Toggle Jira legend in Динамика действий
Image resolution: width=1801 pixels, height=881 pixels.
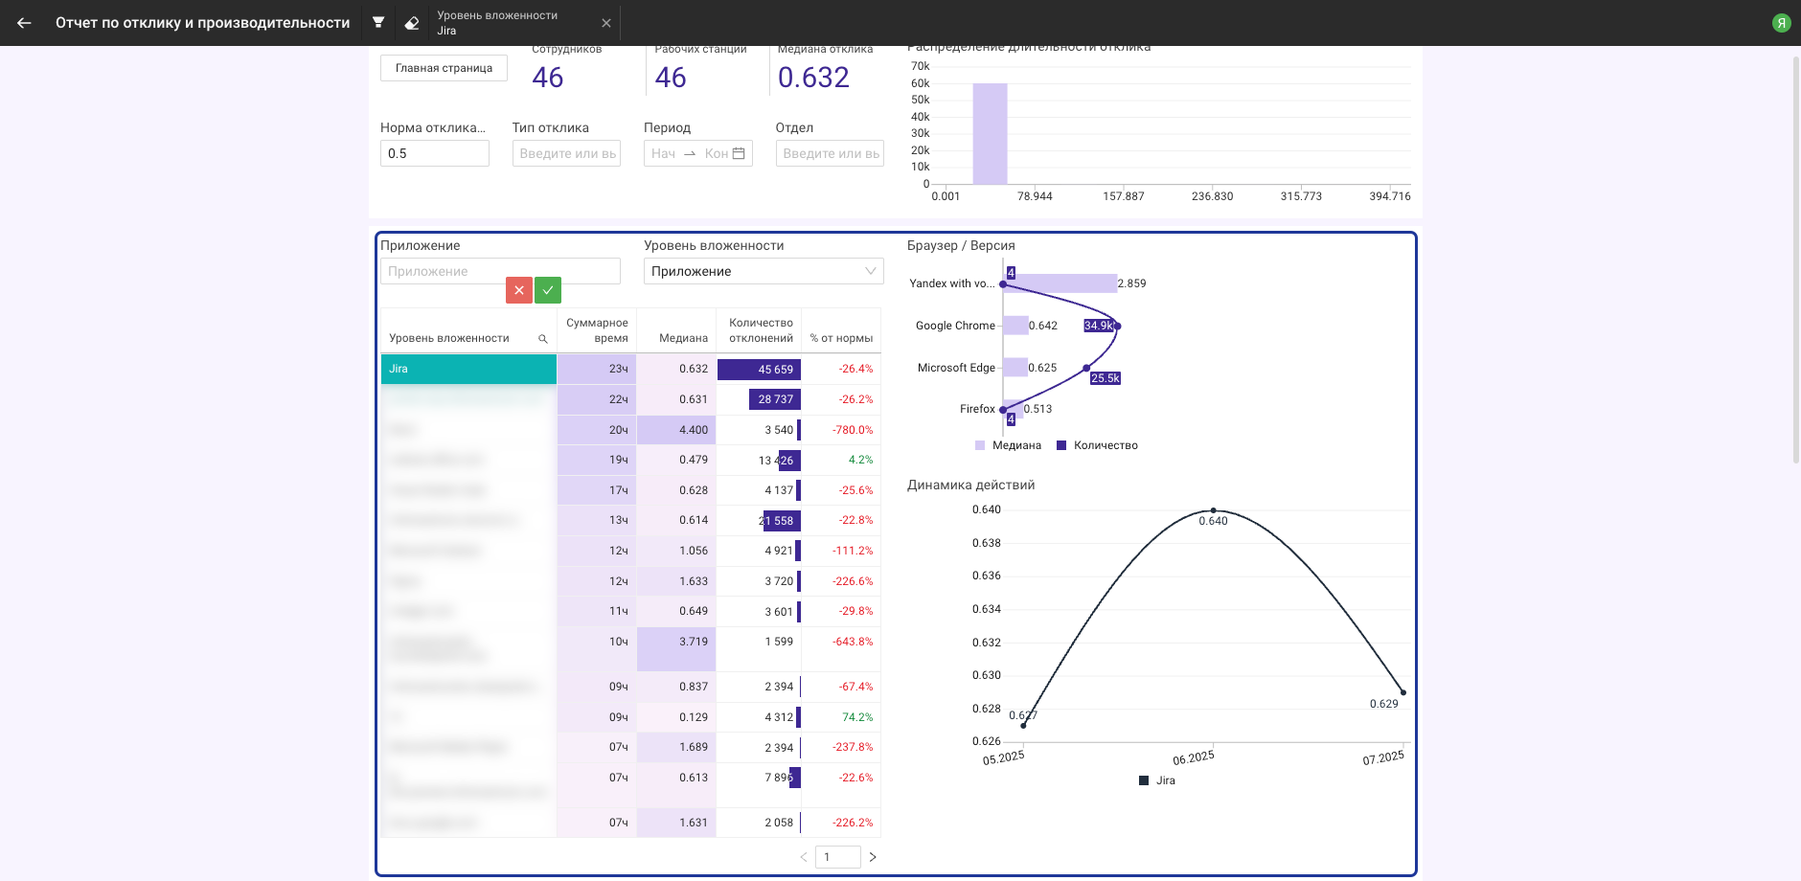pyautogui.click(x=1157, y=780)
